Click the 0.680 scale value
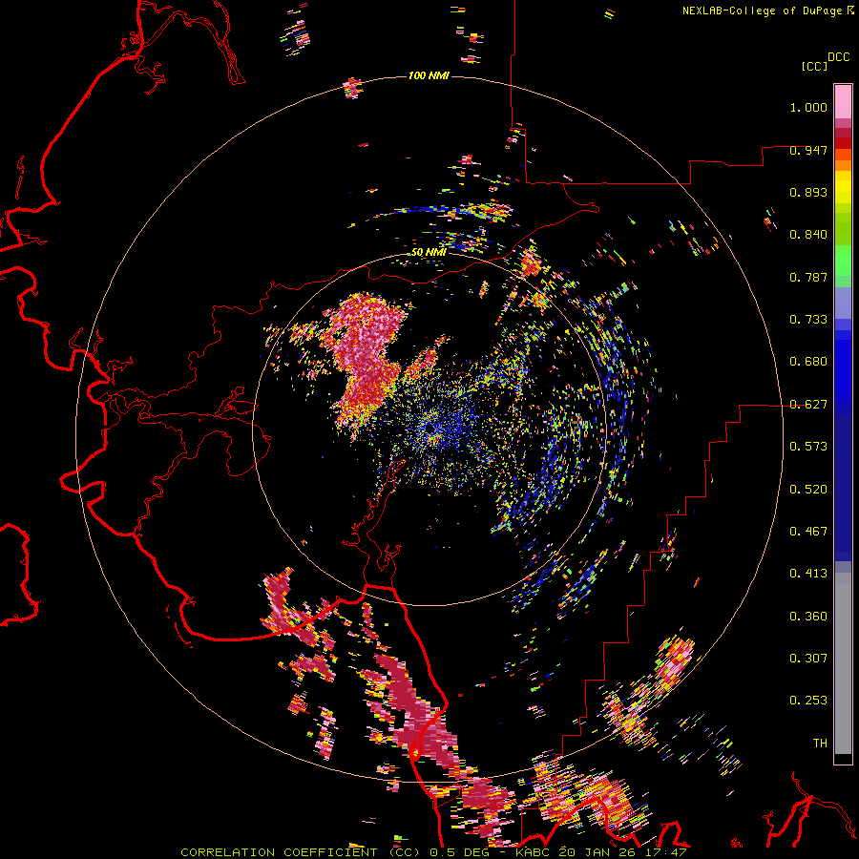 tap(808, 362)
